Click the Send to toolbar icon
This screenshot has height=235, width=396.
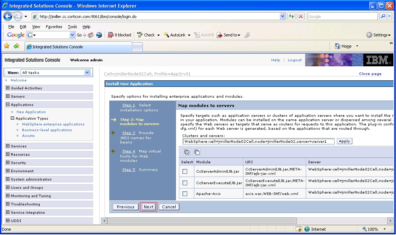coord(220,35)
